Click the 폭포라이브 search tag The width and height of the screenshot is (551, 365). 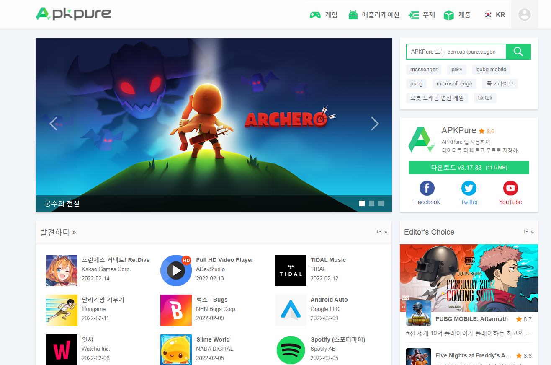pyautogui.click(x=500, y=84)
